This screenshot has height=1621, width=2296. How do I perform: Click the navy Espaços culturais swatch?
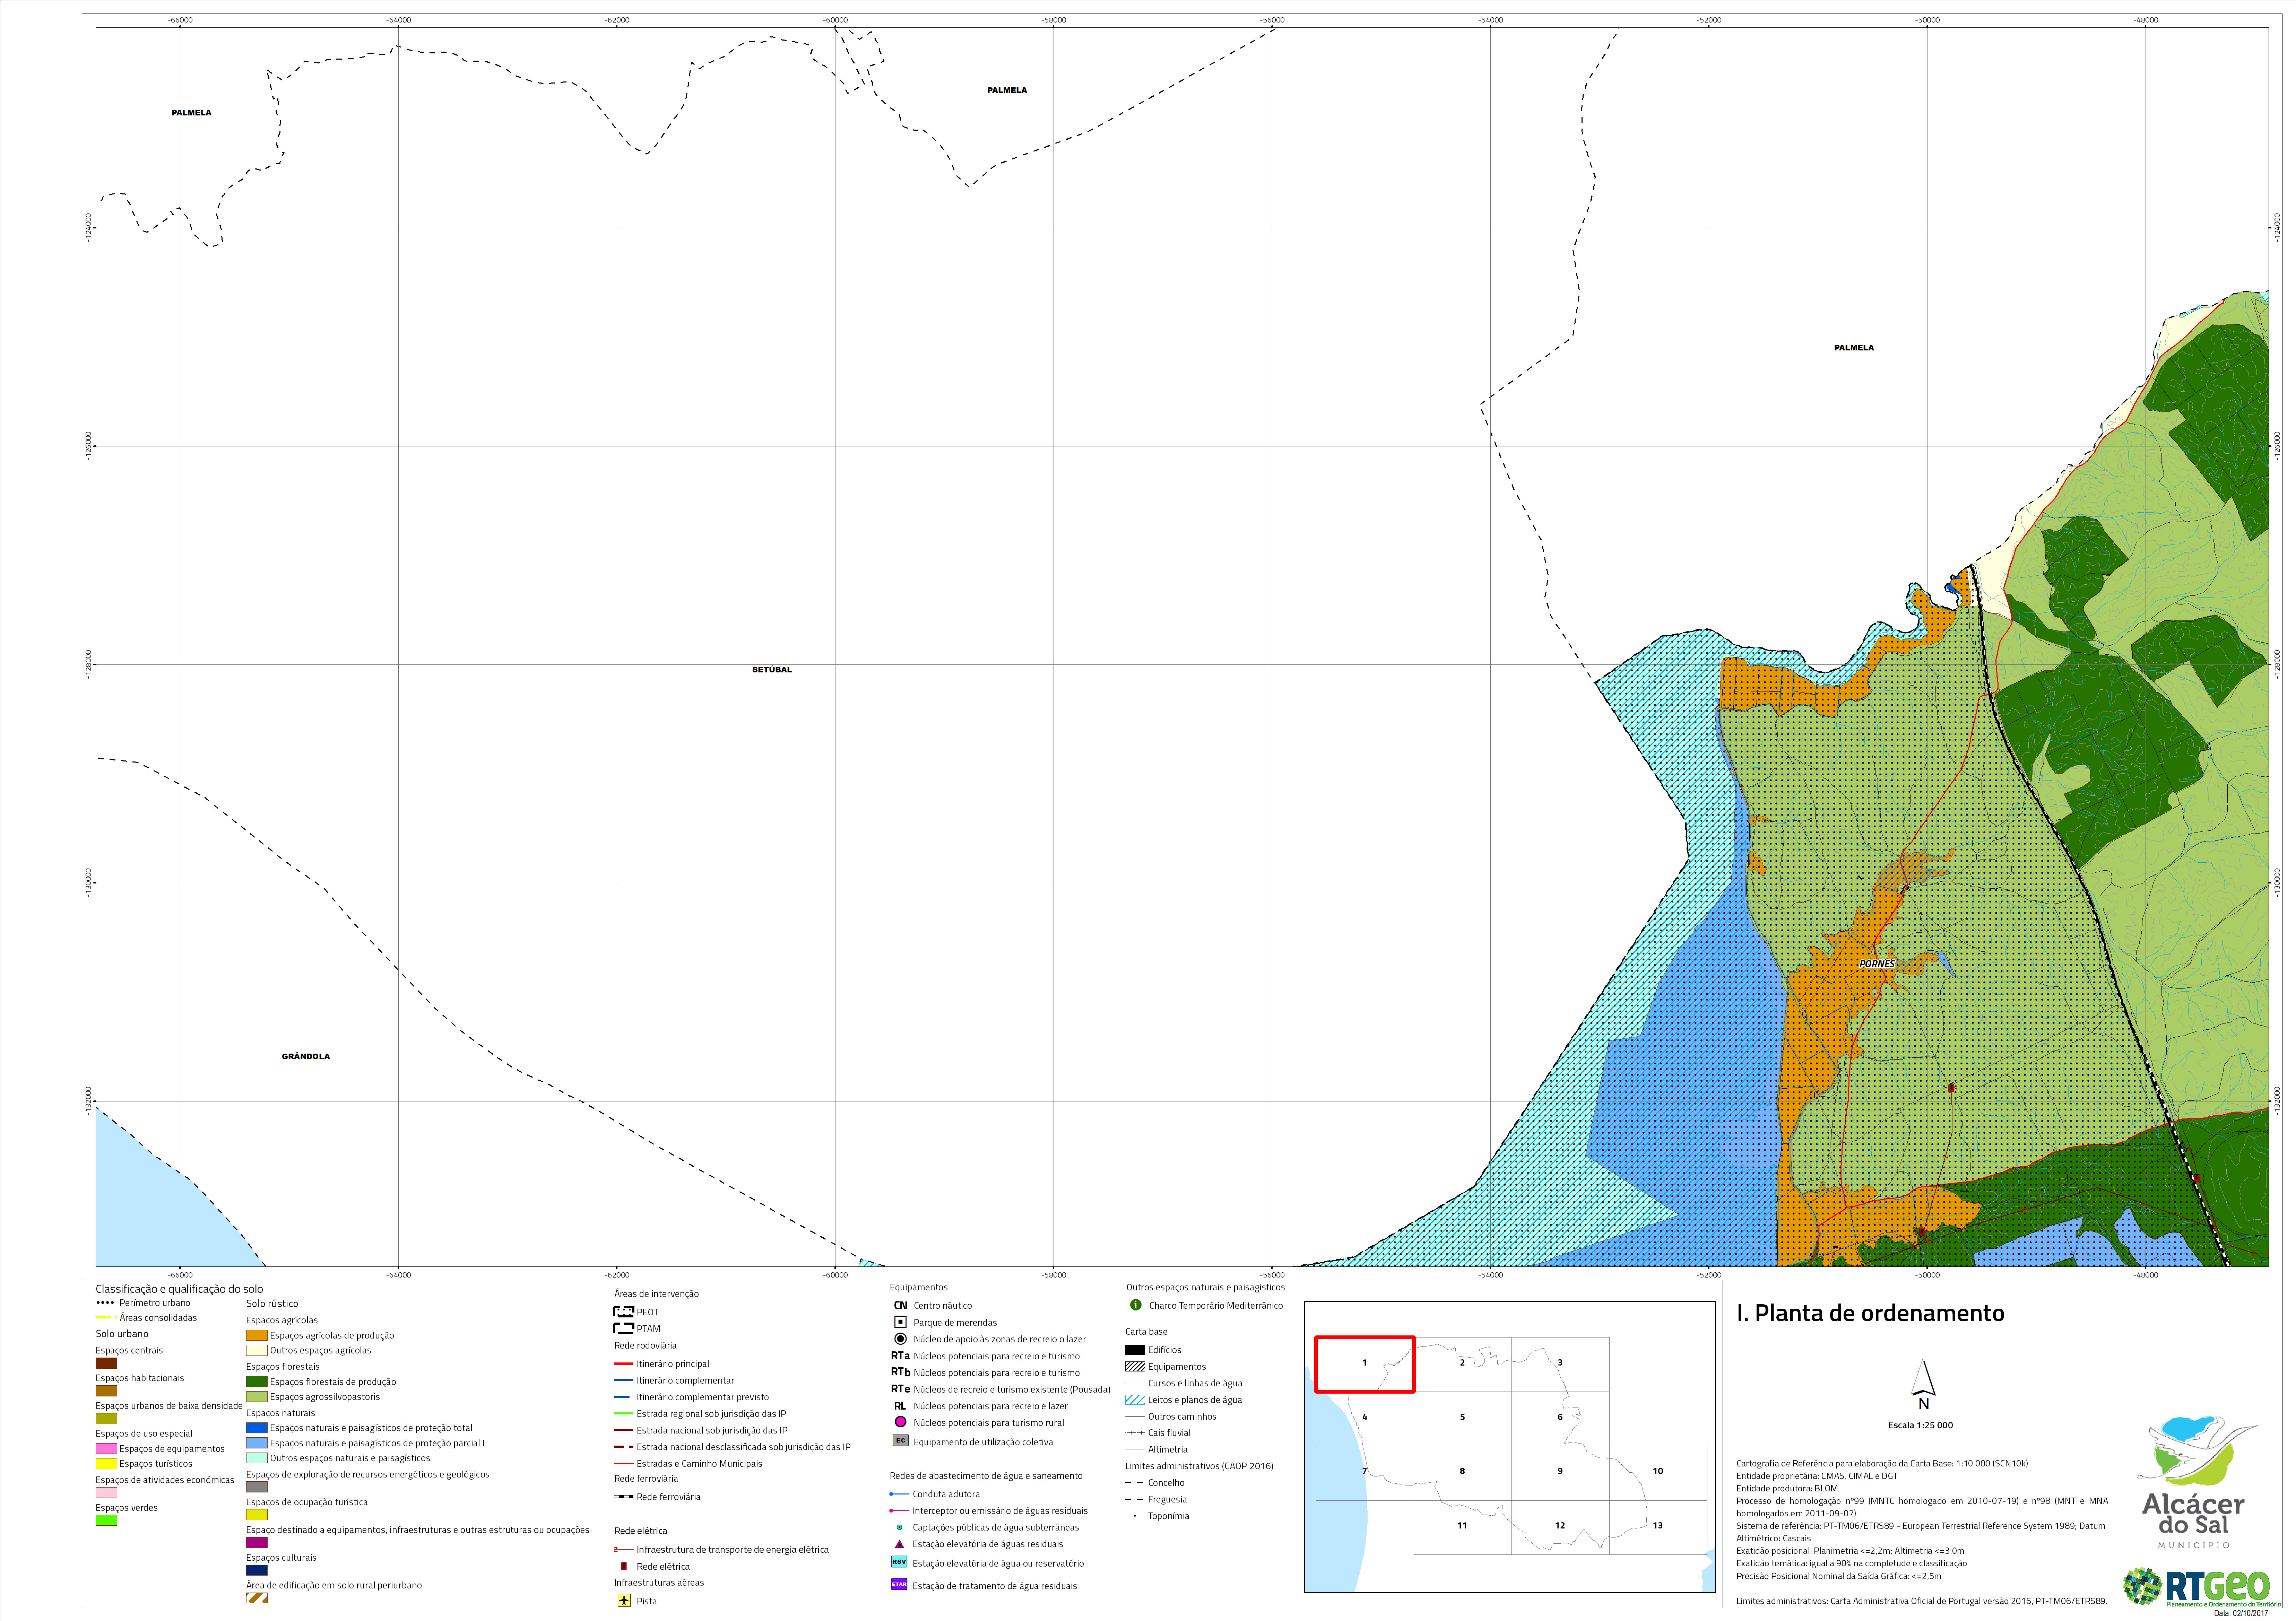click(257, 1570)
